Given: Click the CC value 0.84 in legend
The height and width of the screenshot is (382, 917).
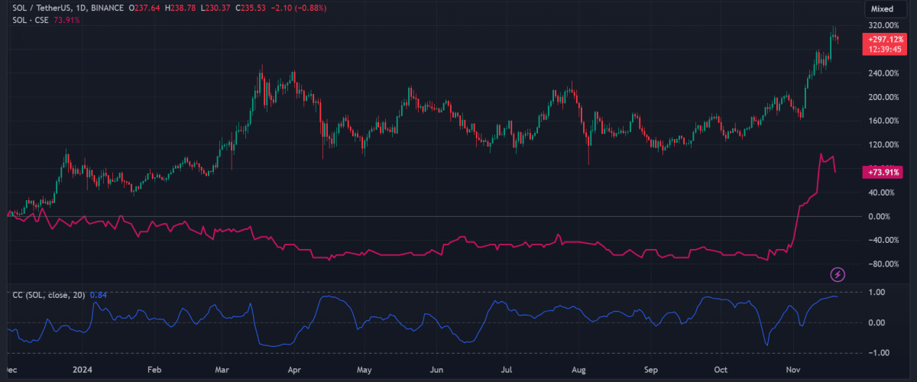Looking at the screenshot, I should tap(97, 294).
